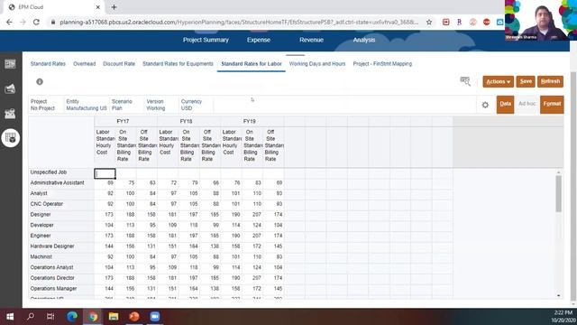The width and height of the screenshot is (577, 325).
Task: Open the Actions dropdown menu
Action: 499,82
